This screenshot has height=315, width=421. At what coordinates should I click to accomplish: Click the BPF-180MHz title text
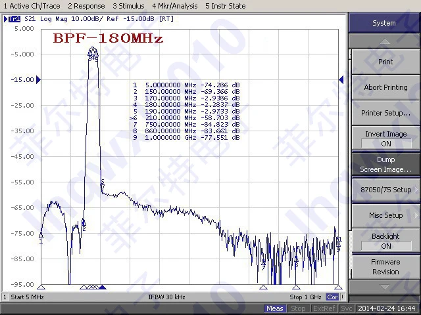click(108, 38)
